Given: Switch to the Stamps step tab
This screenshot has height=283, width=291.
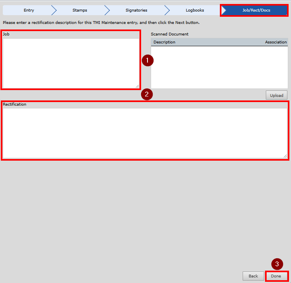Looking at the screenshot, I should [x=80, y=10].
